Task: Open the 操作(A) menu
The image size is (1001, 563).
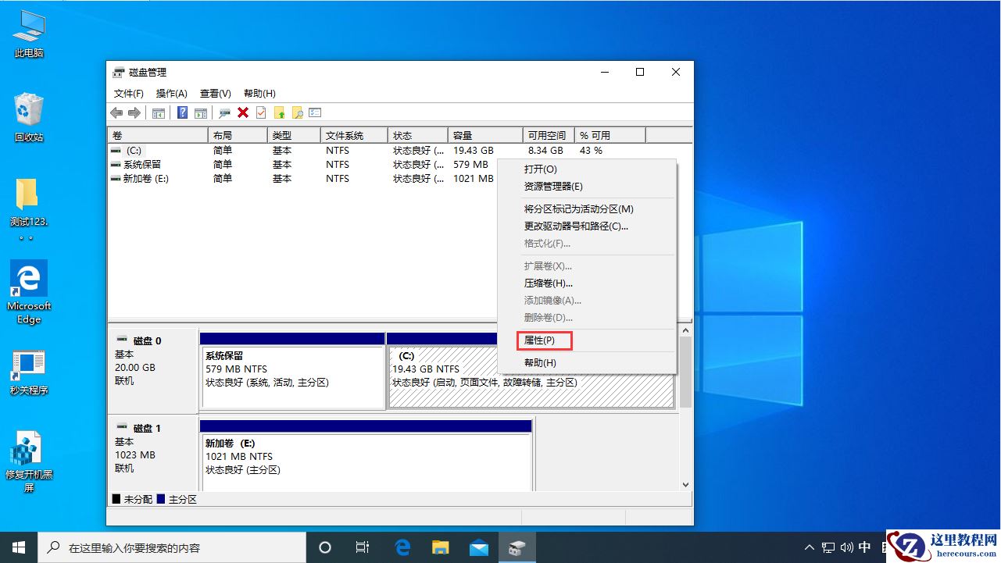Action: click(170, 93)
